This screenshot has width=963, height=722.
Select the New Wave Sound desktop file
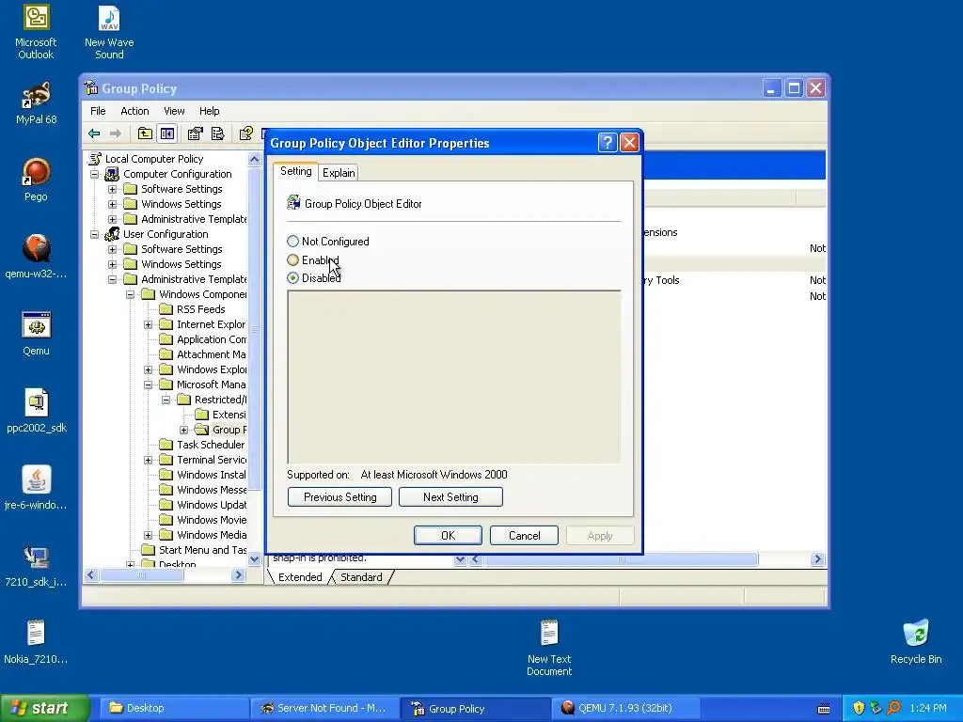coord(109,32)
